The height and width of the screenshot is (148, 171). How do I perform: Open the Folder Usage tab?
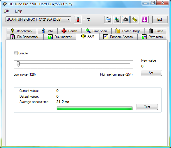[128, 31]
